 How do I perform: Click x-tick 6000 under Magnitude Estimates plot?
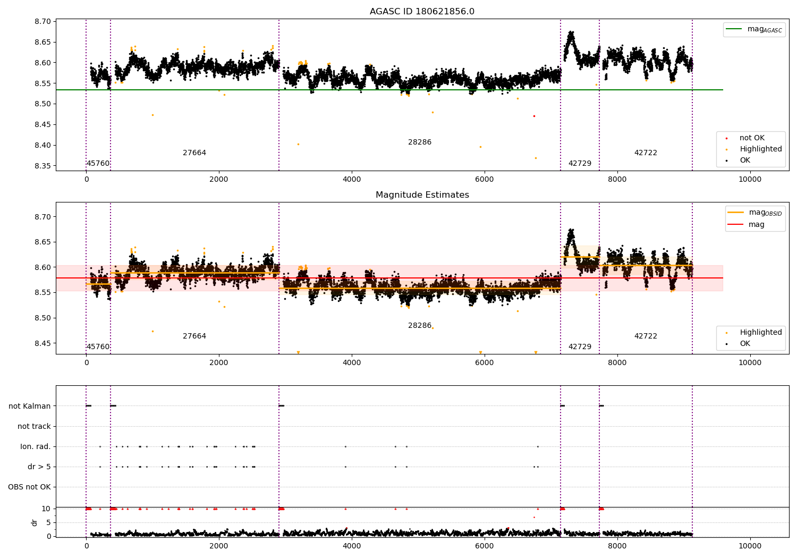point(485,363)
